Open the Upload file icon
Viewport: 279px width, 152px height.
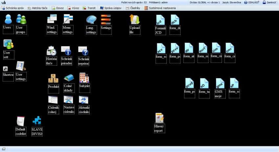[x=135, y=19]
